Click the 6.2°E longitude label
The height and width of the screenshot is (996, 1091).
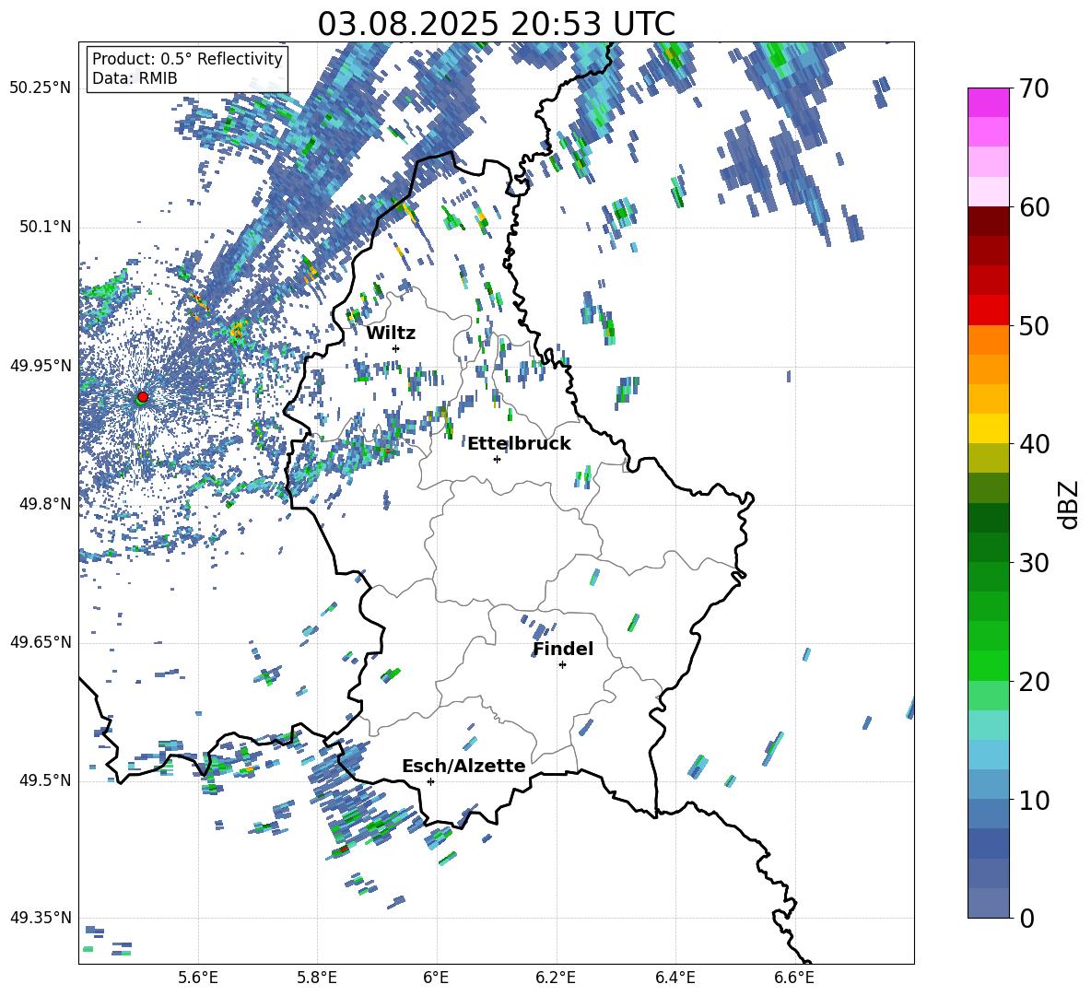click(x=556, y=978)
